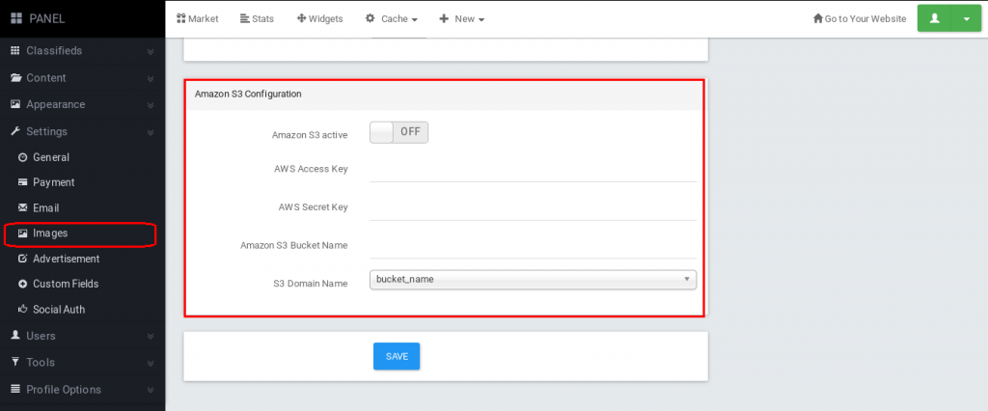Open the S3 Domain Name dropdown

coord(533,279)
